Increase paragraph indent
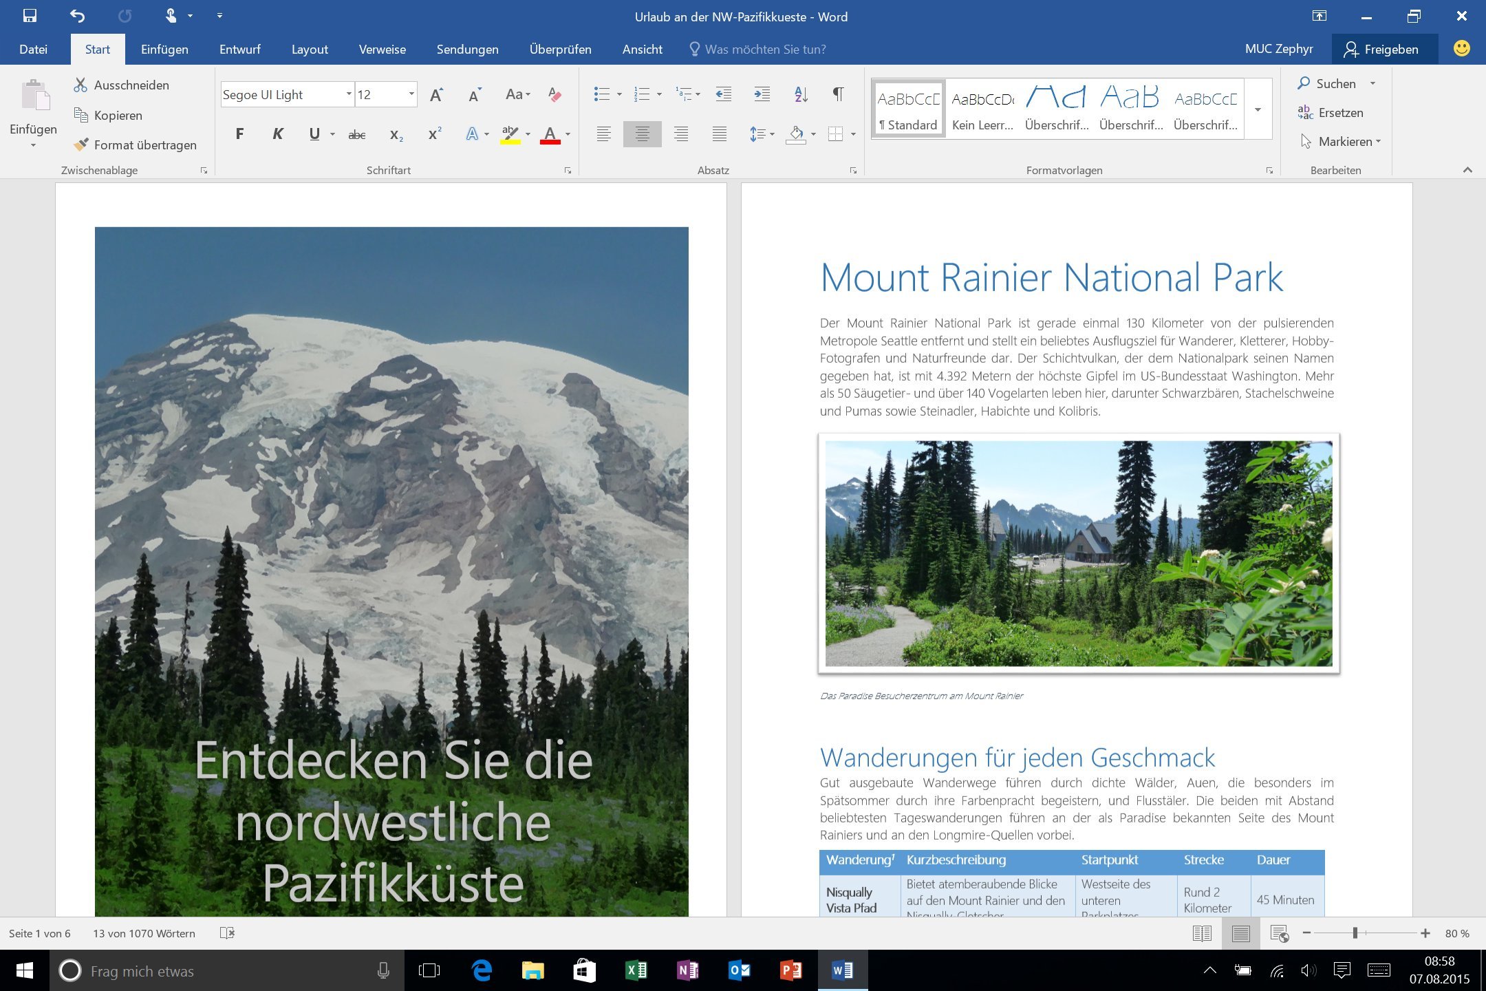 click(x=762, y=95)
